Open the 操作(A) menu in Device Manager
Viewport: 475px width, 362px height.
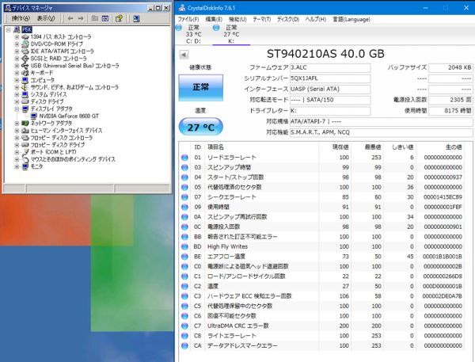pos(21,18)
